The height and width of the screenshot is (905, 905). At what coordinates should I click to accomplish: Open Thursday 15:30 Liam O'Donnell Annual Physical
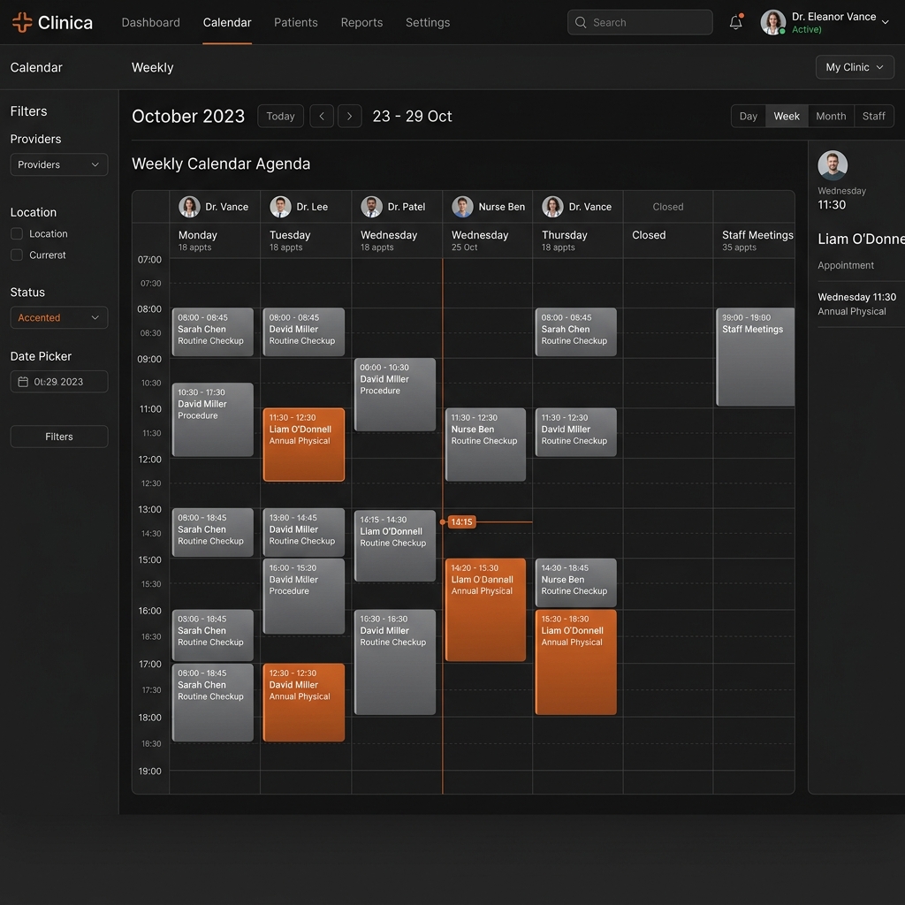[x=575, y=662]
